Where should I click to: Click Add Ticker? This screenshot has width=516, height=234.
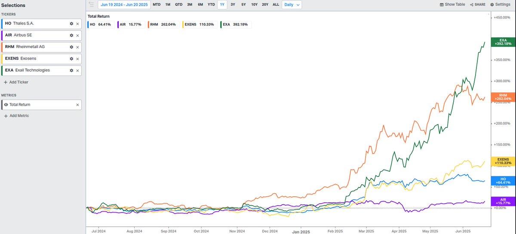click(16, 82)
